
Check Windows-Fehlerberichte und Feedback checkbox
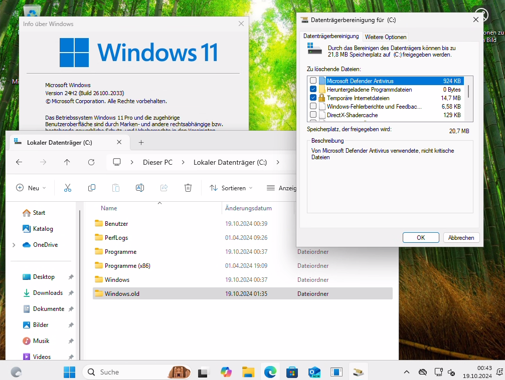pos(313,106)
